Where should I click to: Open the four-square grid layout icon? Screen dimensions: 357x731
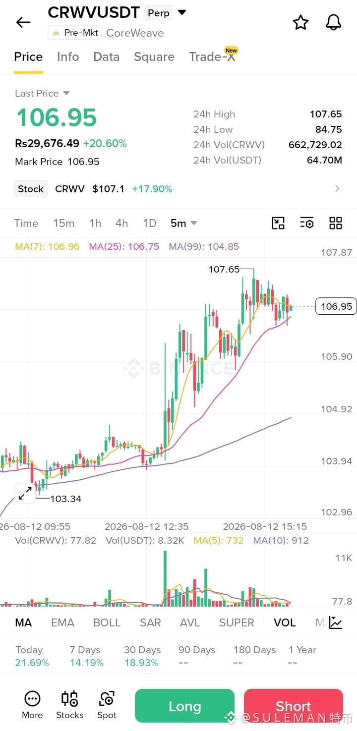click(x=336, y=223)
